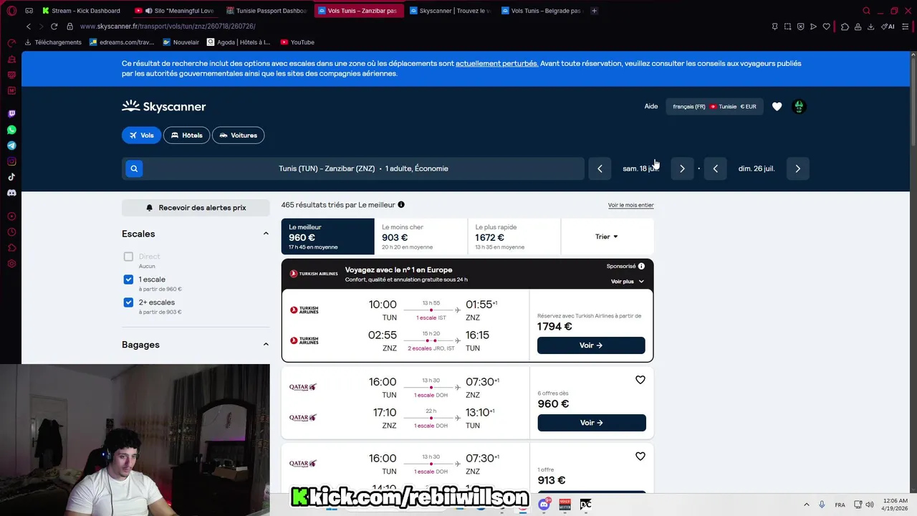Open the Trier sort dropdown

click(607, 236)
